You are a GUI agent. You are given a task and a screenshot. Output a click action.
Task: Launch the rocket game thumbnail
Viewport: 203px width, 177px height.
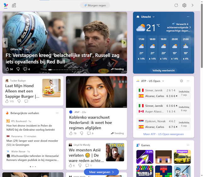point(145,157)
